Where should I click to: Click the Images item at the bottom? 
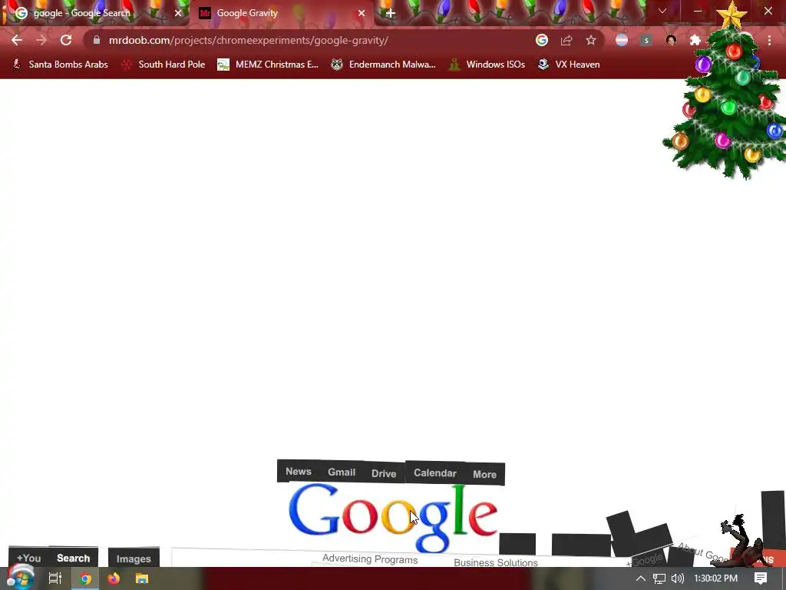tap(134, 559)
